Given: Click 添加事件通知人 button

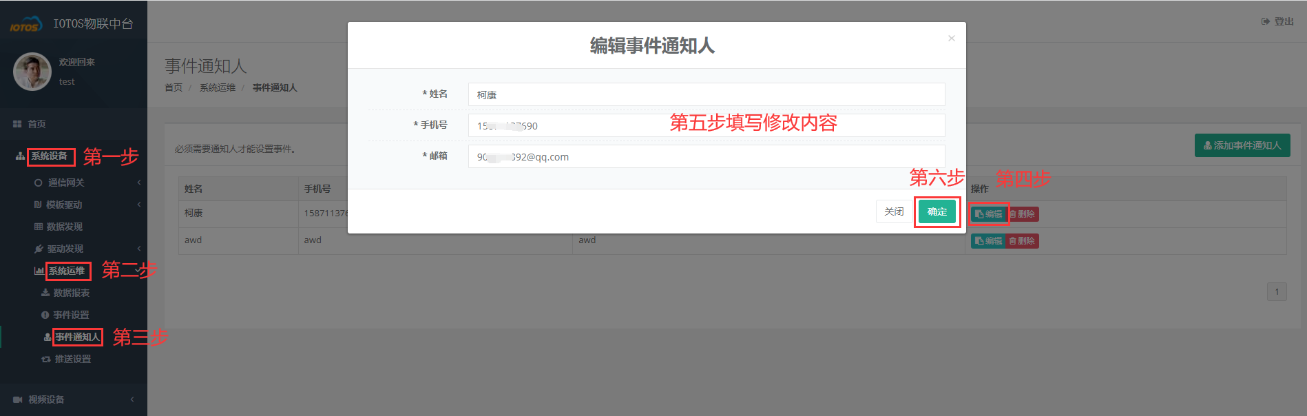Looking at the screenshot, I should tap(1242, 145).
